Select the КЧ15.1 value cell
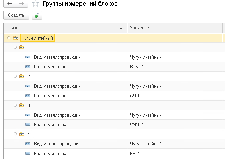This screenshot has width=225, height=159. pyautogui.click(x=137, y=154)
